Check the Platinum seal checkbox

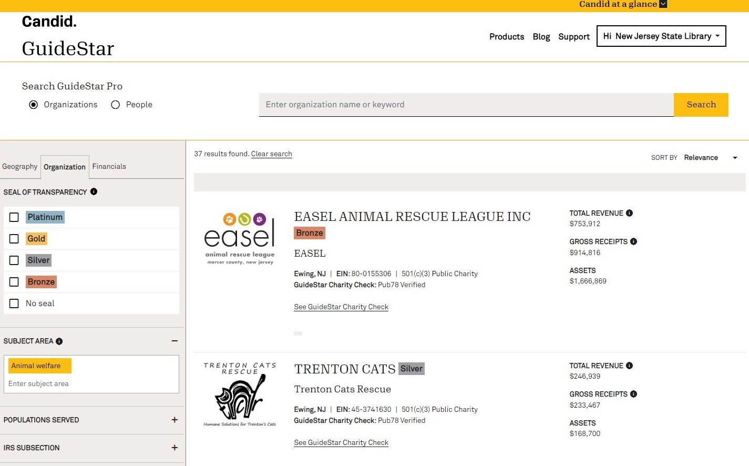(14, 217)
